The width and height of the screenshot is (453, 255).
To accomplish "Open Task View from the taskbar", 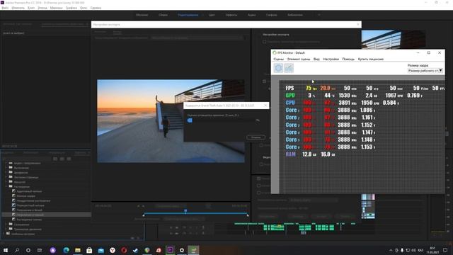I will [x=40, y=250].
